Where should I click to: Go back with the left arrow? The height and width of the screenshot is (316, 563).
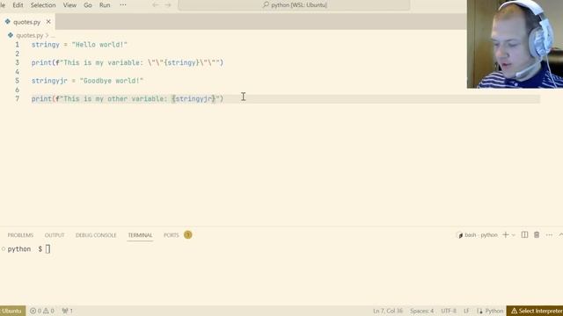(x=155, y=5)
